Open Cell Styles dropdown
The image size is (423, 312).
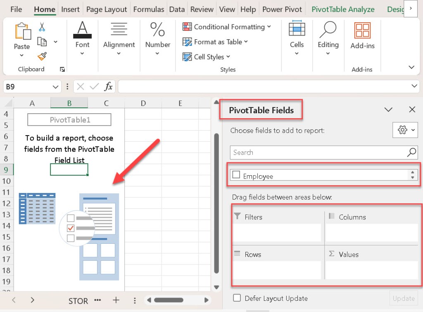[228, 57]
